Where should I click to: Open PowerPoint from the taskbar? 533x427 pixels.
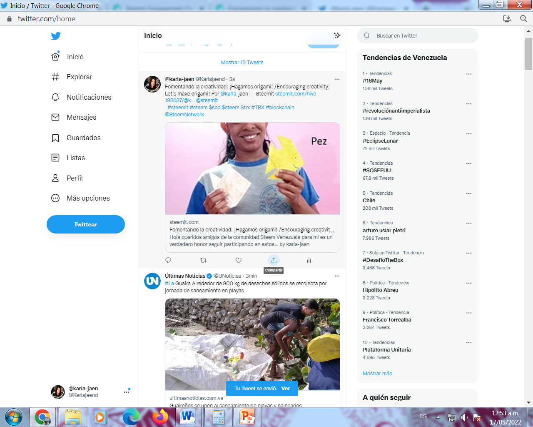(248, 417)
